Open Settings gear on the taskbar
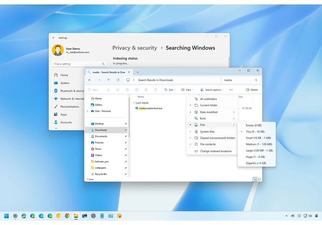322x225 pixels. (x=15, y=216)
